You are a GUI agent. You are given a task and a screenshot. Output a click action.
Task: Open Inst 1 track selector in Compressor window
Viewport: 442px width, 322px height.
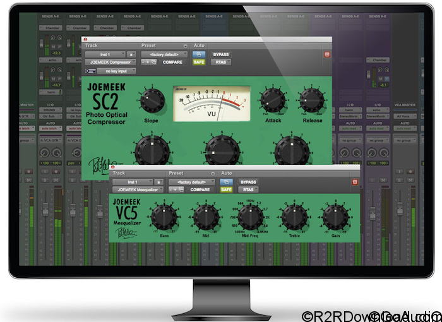tap(105, 54)
